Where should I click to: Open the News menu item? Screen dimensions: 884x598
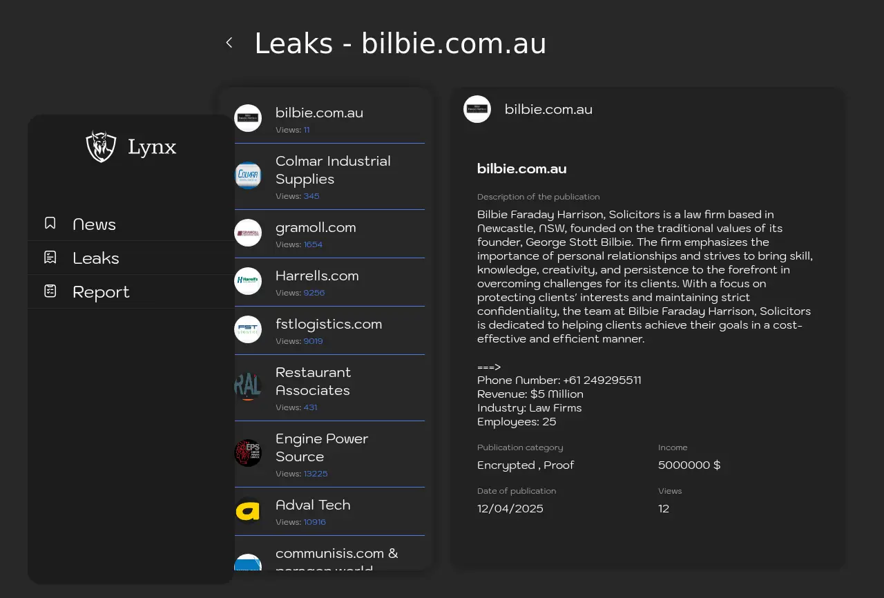[x=94, y=224]
